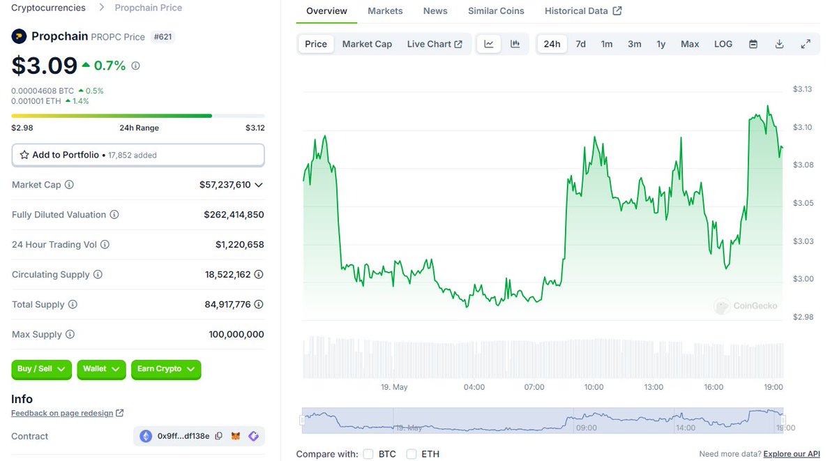This screenshot has height=461, width=837.
Task: Click info icon after 84,917,776 value
Action: click(259, 305)
